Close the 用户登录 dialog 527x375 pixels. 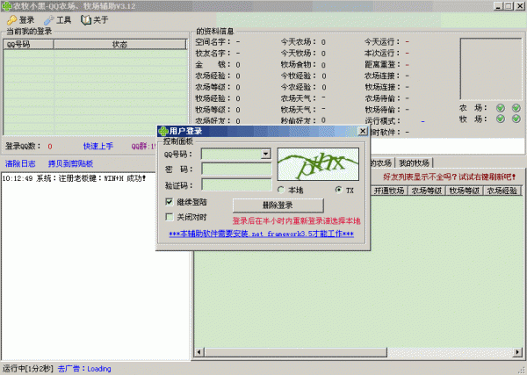point(363,131)
